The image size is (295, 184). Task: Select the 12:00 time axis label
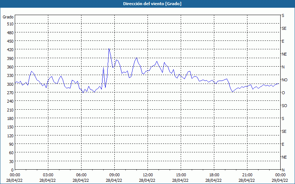coord(148,175)
